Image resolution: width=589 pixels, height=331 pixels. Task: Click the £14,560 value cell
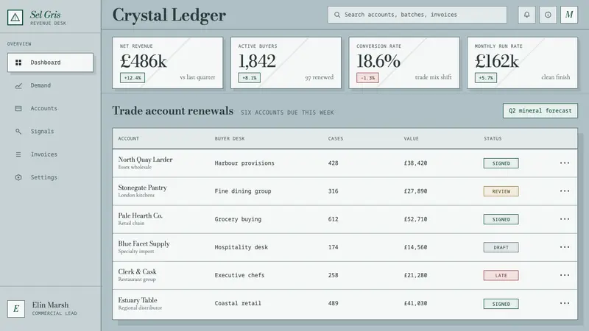415,247
